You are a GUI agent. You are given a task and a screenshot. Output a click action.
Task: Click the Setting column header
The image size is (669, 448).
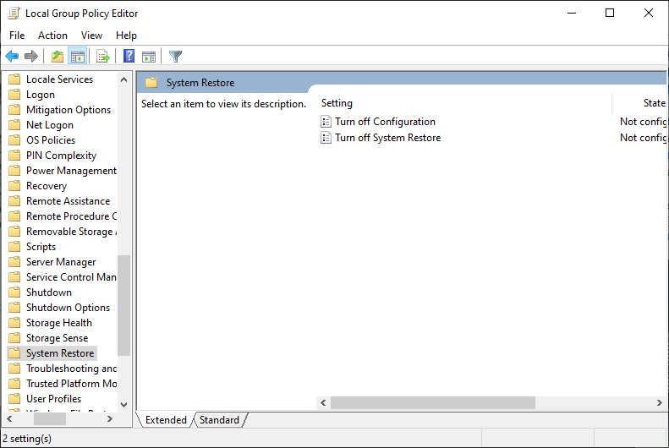[x=337, y=103]
